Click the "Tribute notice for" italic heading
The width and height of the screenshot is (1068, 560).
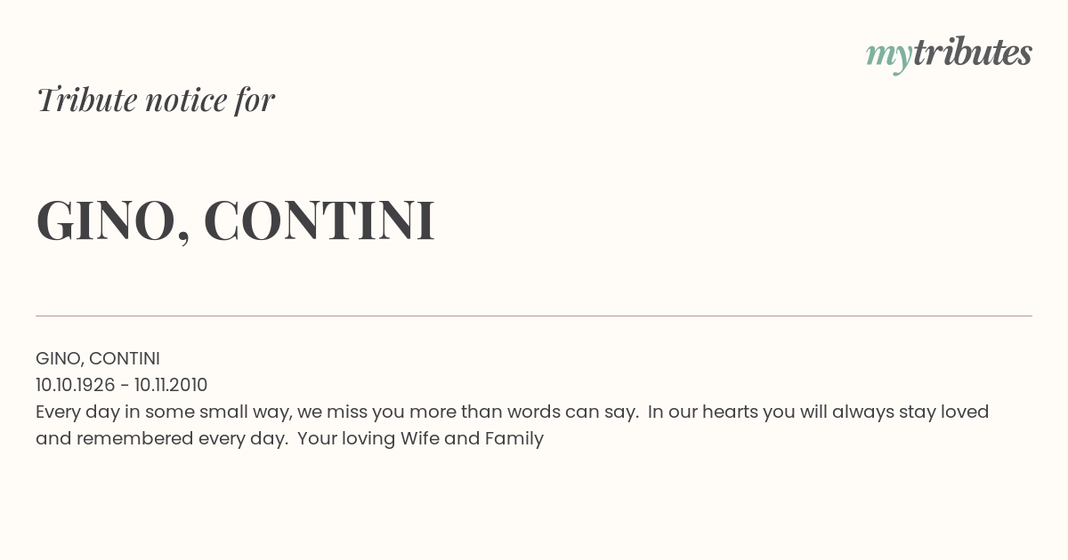point(156,100)
